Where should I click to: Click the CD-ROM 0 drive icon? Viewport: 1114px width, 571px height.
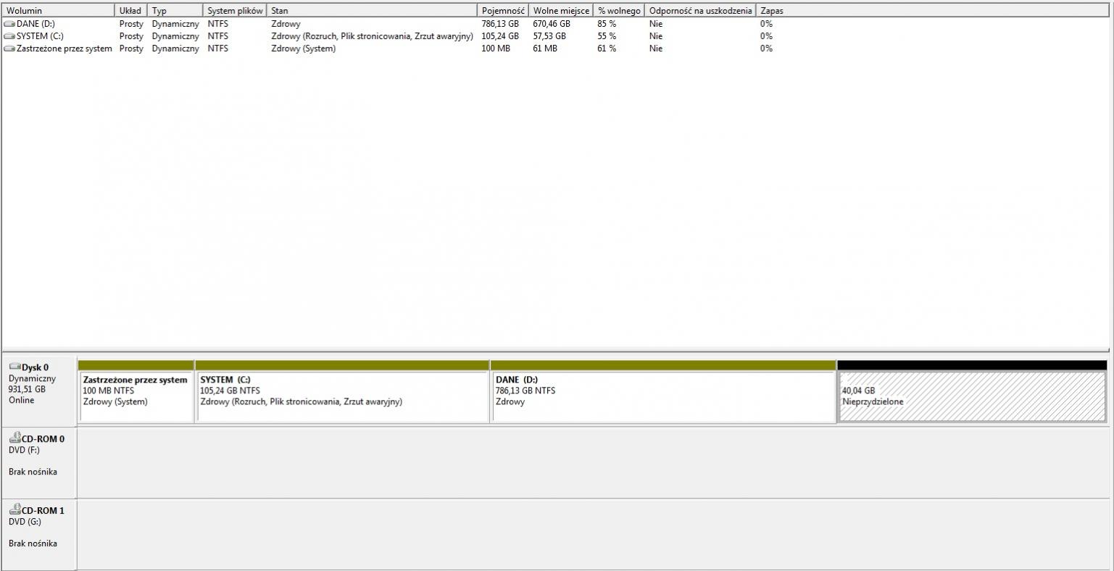(14, 438)
